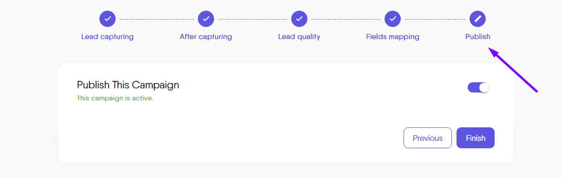
Task: Click dotted line between Lead quality and Fields mapping
Action: tap(346, 19)
